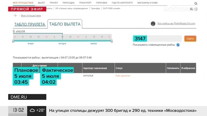This screenshot has height=116, width=207.
Task: Open the 'Пересадка' navigation item
Action: 69,3
